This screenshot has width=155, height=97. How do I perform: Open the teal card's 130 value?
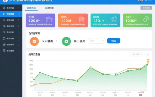point(99,21)
